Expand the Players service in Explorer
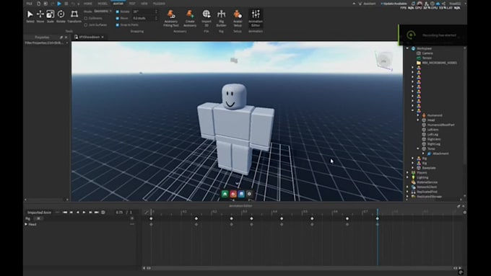Viewport: 491px width, 276px height. coord(407,172)
